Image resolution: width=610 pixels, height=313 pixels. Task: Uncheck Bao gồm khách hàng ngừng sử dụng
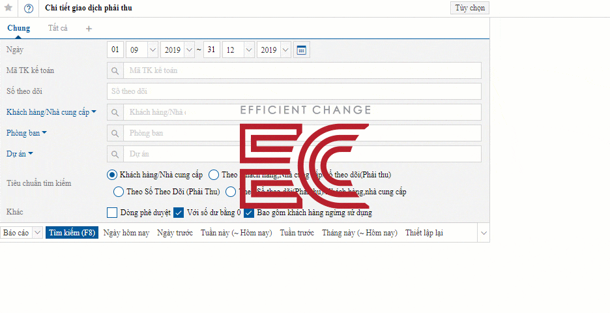point(249,213)
